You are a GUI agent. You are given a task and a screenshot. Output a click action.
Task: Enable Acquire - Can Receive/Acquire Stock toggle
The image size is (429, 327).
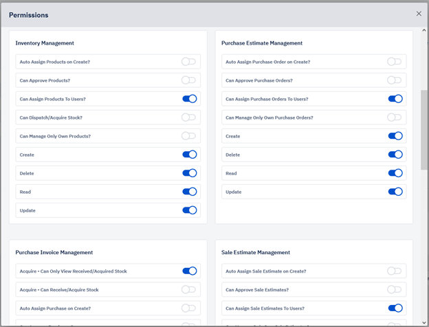pos(188,290)
